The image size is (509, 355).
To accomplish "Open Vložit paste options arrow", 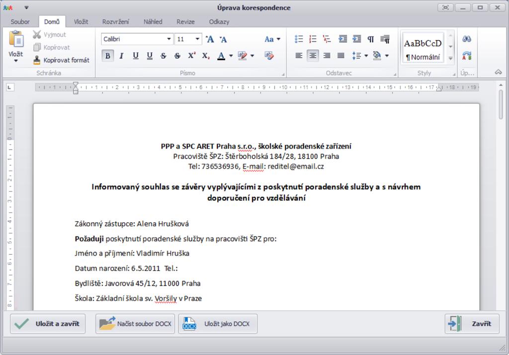I will (16, 61).
